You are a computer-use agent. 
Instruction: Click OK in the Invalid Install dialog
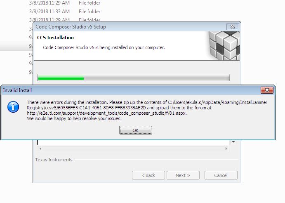pyautogui.click(x=136, y=130)
